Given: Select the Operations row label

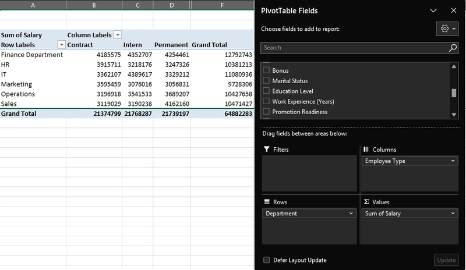Looking at the screenshot, I should point(33,94).
